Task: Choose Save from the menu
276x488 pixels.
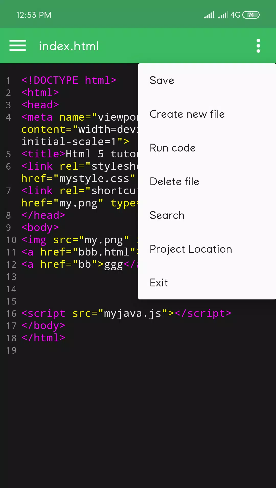Action: [207, 80]
